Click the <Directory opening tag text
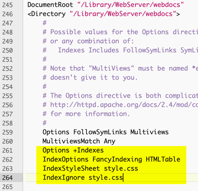Screen dimensions: 198x191 46,14
